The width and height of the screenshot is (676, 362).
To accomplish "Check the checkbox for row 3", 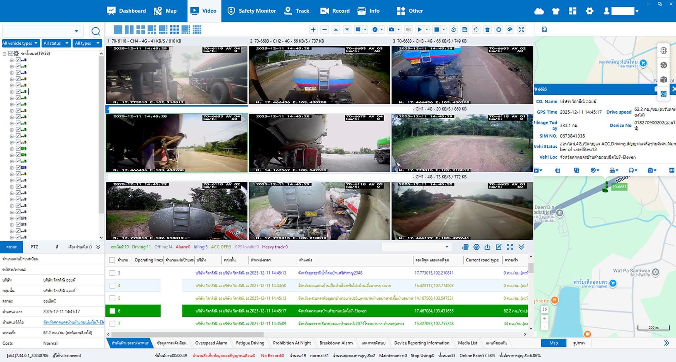I will pos(112,273).
